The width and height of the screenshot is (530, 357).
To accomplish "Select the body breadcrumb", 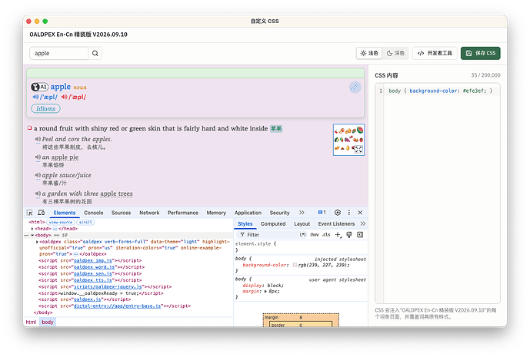I will (48, 322).
